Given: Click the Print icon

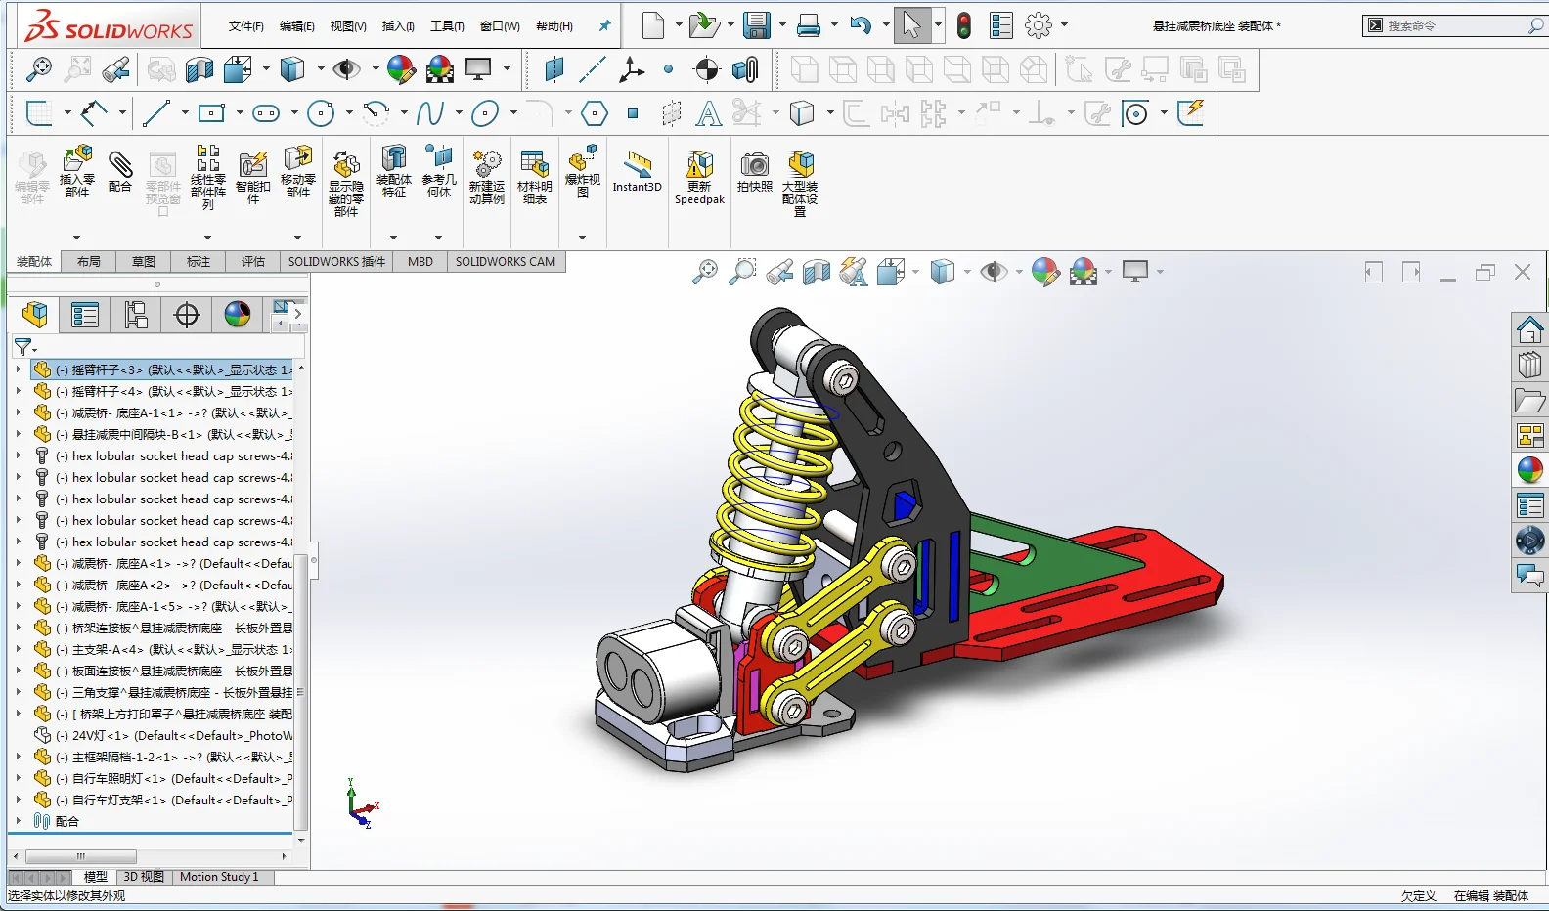Looking at the screenshot, I should click(x=809, y=25).
